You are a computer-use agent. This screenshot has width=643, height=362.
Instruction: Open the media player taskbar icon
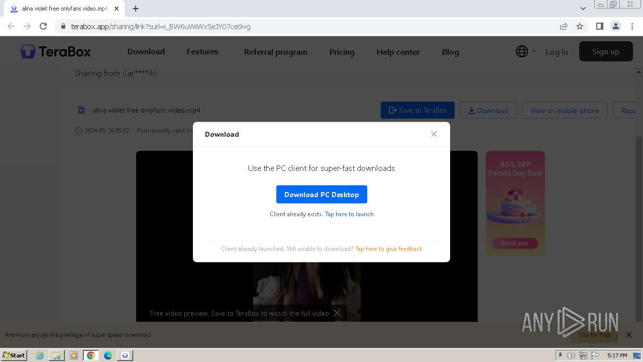point(74,355)
